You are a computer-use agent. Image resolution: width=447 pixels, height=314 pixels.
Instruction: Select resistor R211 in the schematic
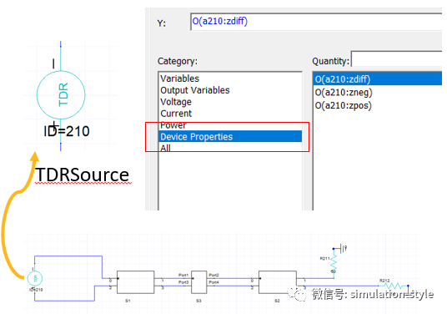pyautogui.click(x=334, y=263)
